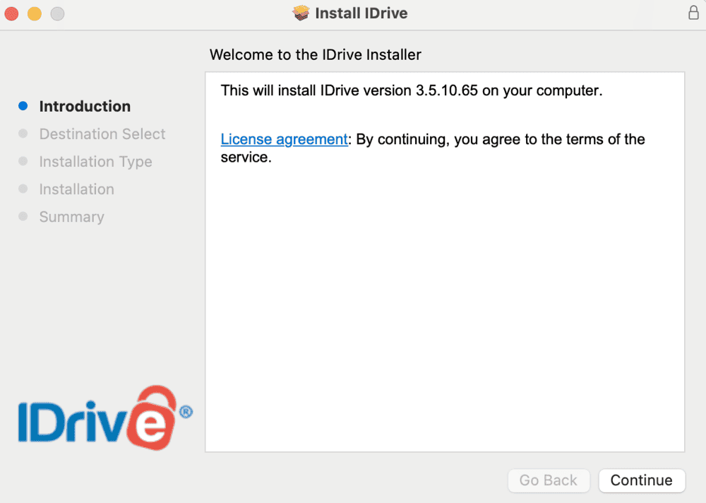Click the version 3.5.10.65 description text
Viewport: 706px width, 503px height.
409,90
